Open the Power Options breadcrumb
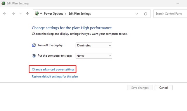187x111 pixels. [53, 14]
